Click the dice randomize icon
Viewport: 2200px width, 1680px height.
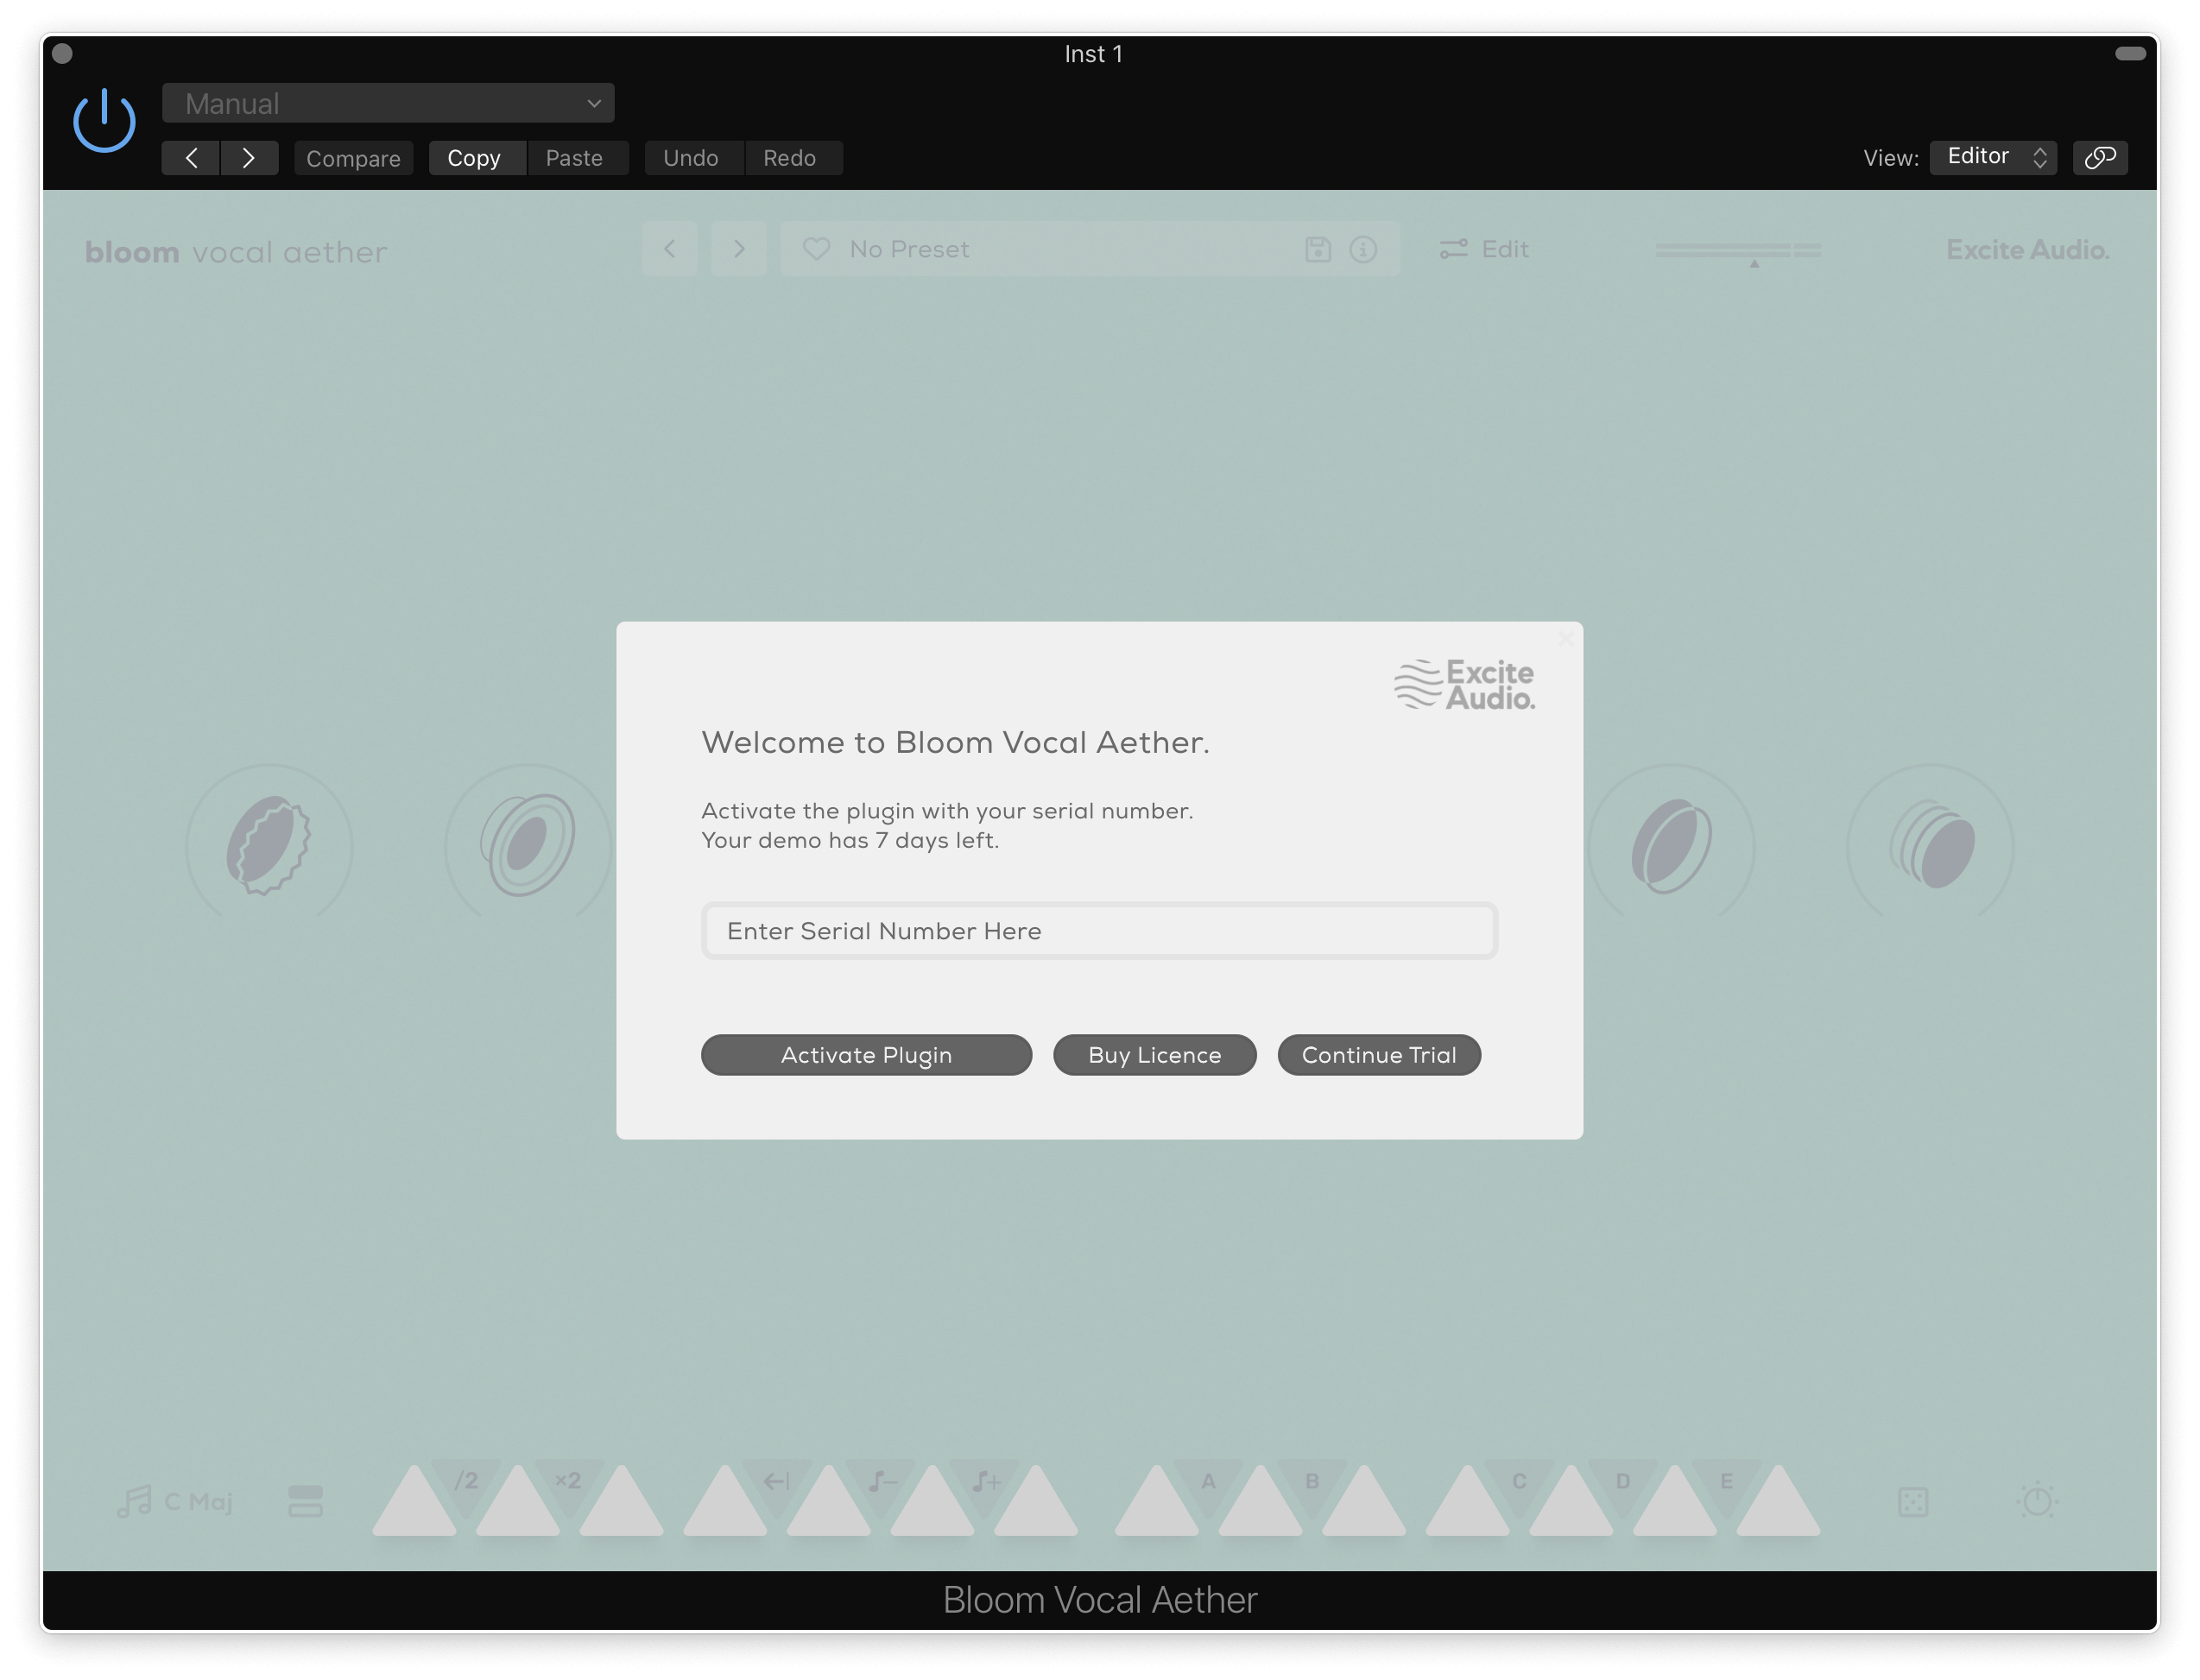click(1912, 1501)
